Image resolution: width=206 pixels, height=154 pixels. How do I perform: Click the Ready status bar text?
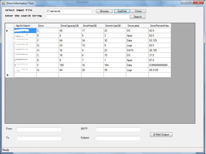pos(6,150)
